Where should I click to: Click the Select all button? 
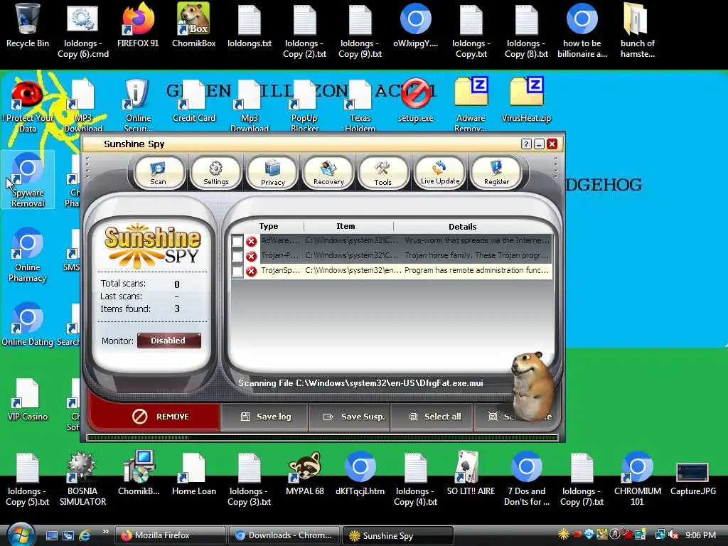432,417
